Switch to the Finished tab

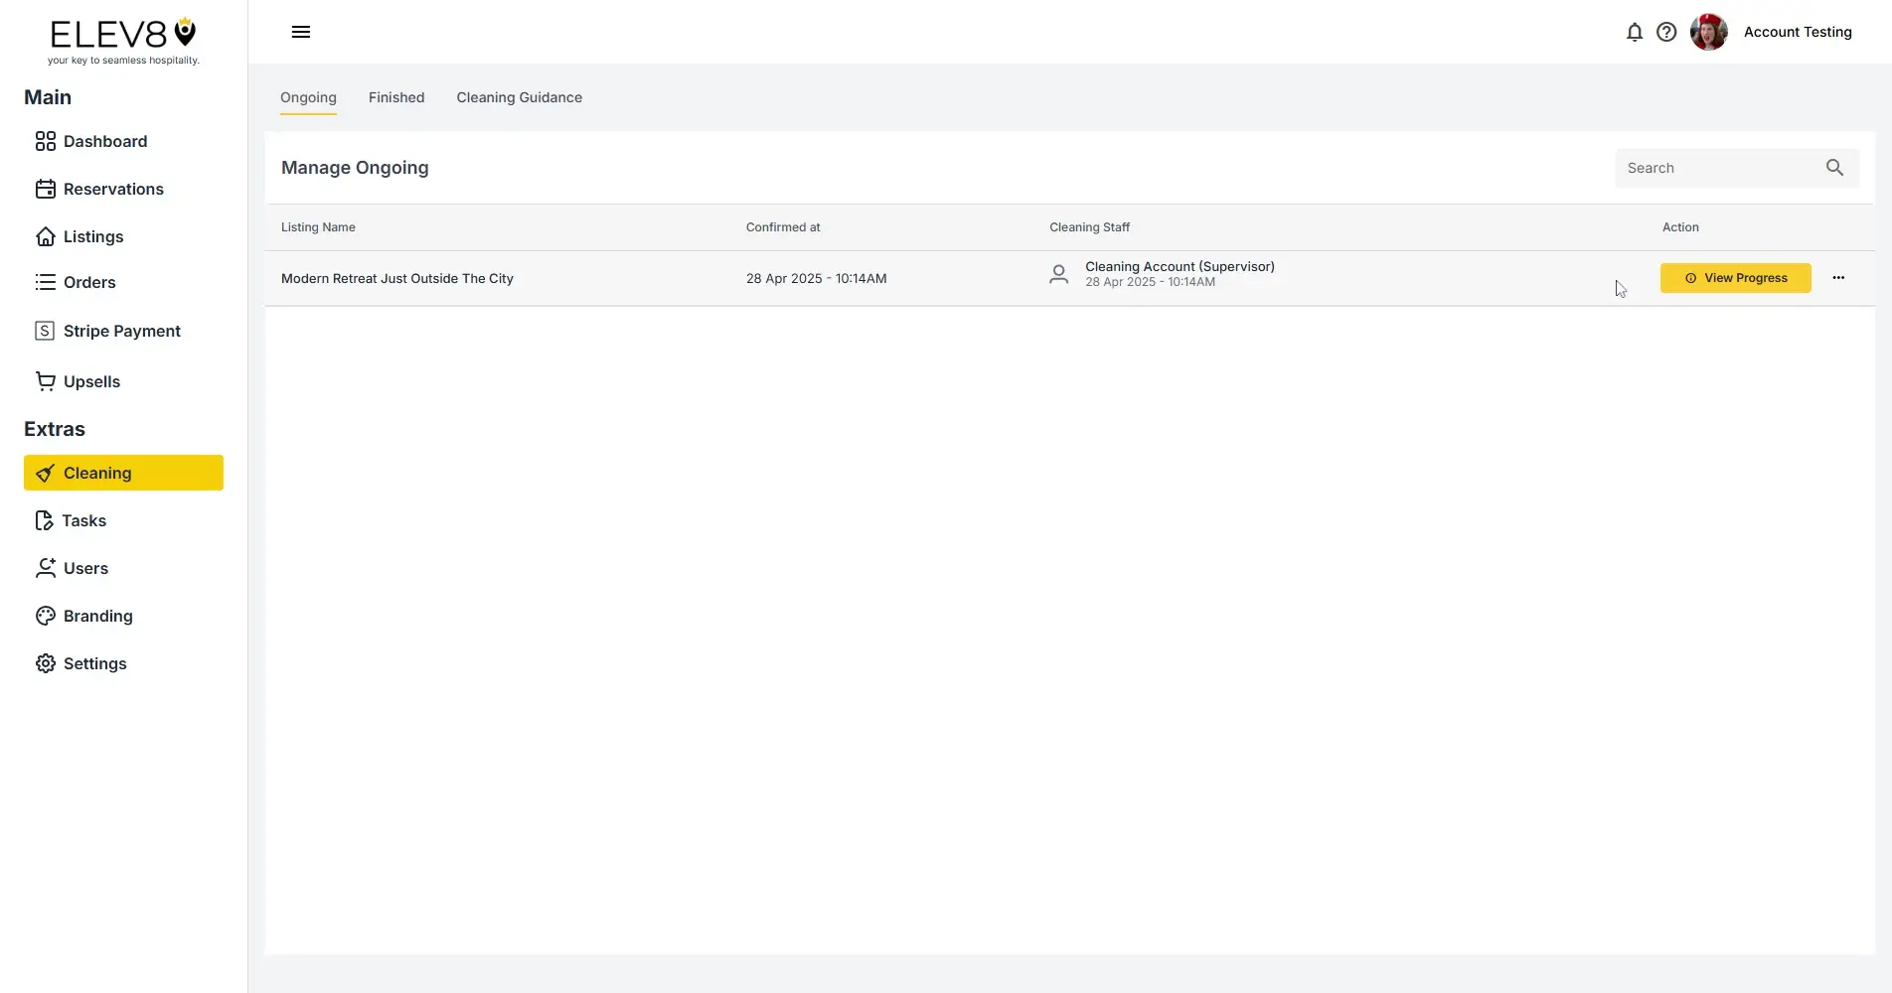[396, 97]
